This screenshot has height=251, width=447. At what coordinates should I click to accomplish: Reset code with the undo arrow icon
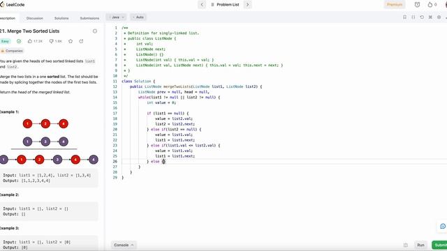tap(422, 17)
